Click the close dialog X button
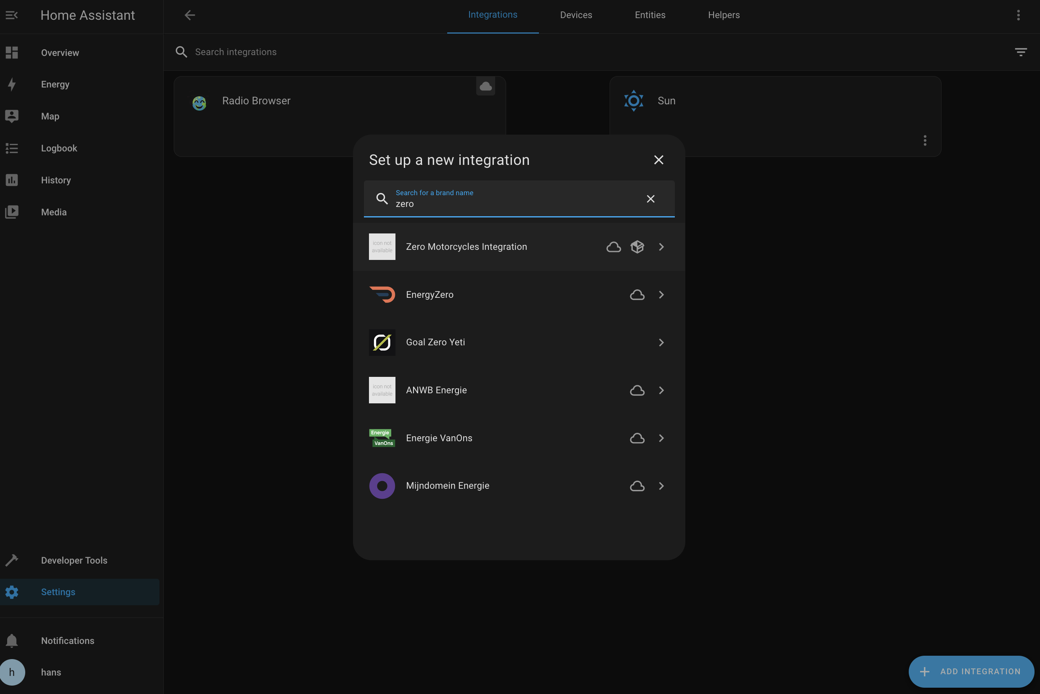The width and height of the screenshot is (1040, 694). pos(658,160)
